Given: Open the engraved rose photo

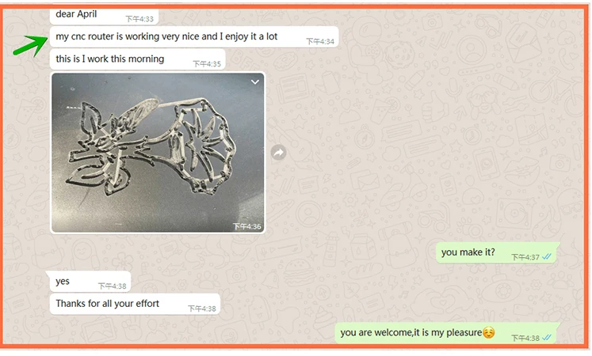Looking at the screenshot, I should click(158, 153).
